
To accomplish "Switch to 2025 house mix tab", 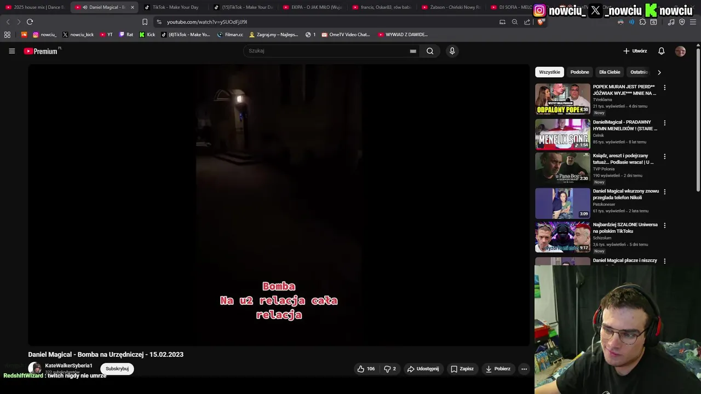I will coord(35,7).
